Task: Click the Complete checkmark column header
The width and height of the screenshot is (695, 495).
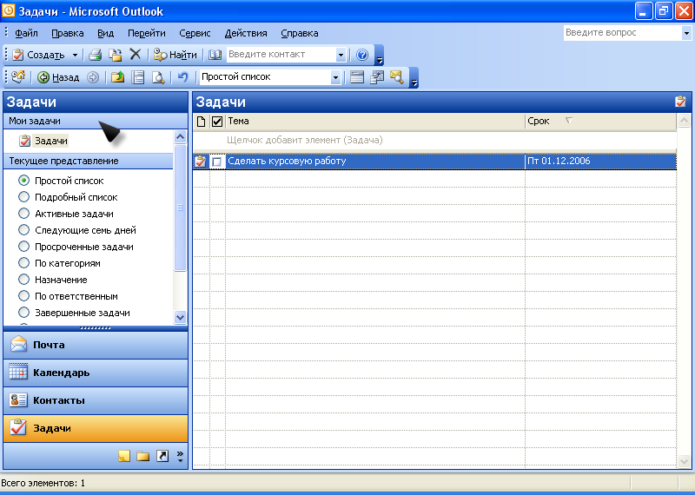Action: [216, 121]
